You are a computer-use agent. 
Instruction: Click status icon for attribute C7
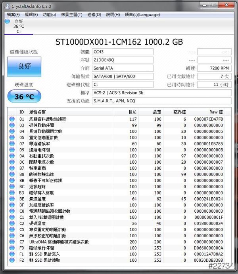[x=12, y=242]
